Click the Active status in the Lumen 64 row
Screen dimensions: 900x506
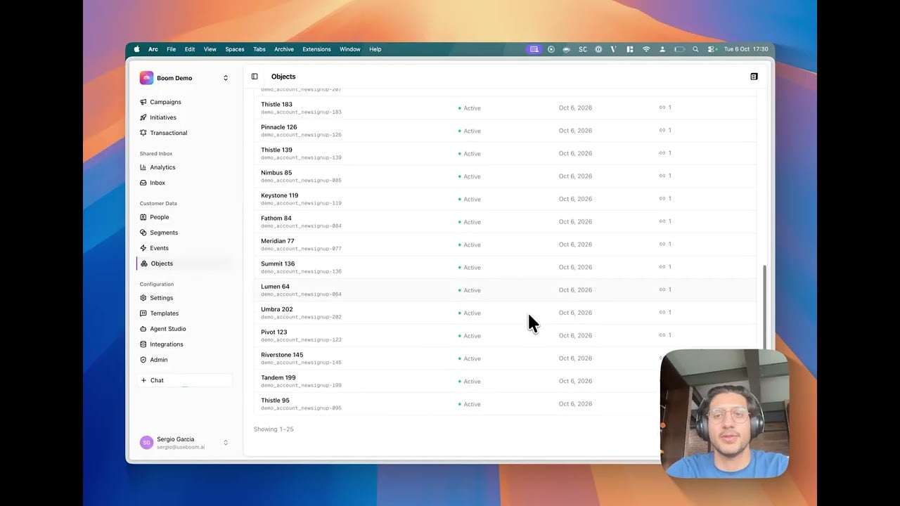click(470, 290)
